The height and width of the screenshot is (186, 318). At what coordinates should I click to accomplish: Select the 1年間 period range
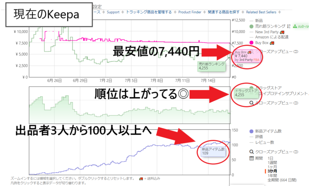coord(272,176)
